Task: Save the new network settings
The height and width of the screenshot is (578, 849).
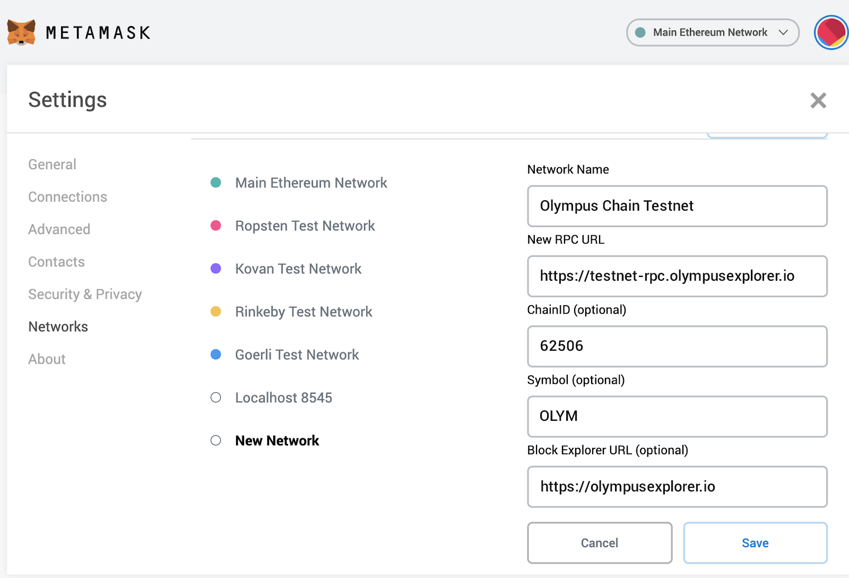Action: coord(755,543)
